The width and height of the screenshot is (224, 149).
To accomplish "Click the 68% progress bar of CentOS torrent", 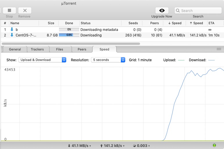I will tap(69, 35).
